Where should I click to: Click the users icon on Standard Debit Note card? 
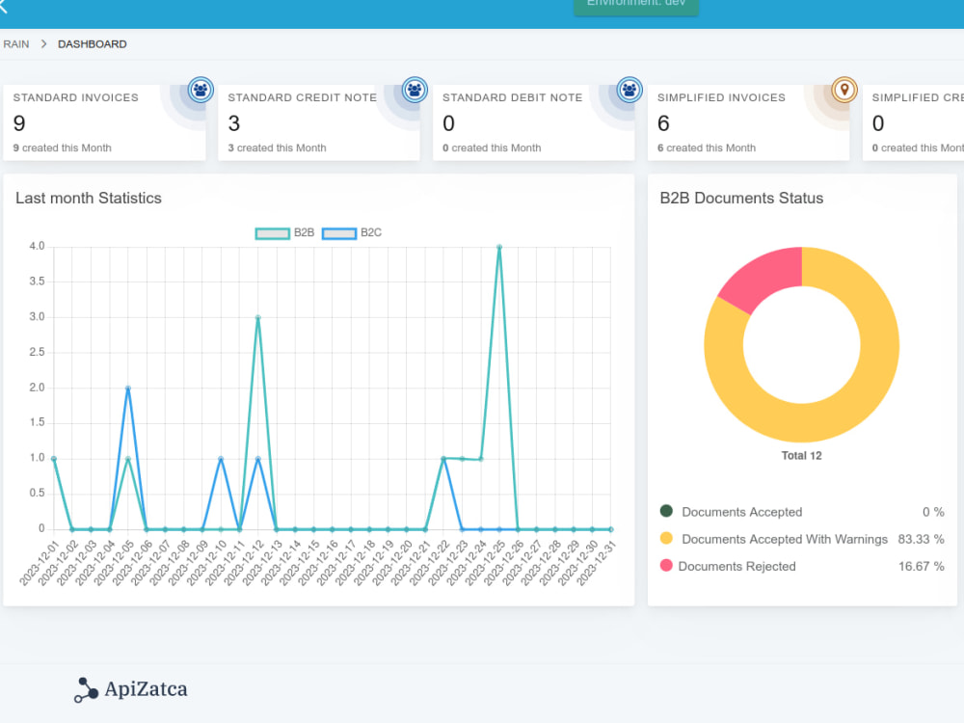629,90
